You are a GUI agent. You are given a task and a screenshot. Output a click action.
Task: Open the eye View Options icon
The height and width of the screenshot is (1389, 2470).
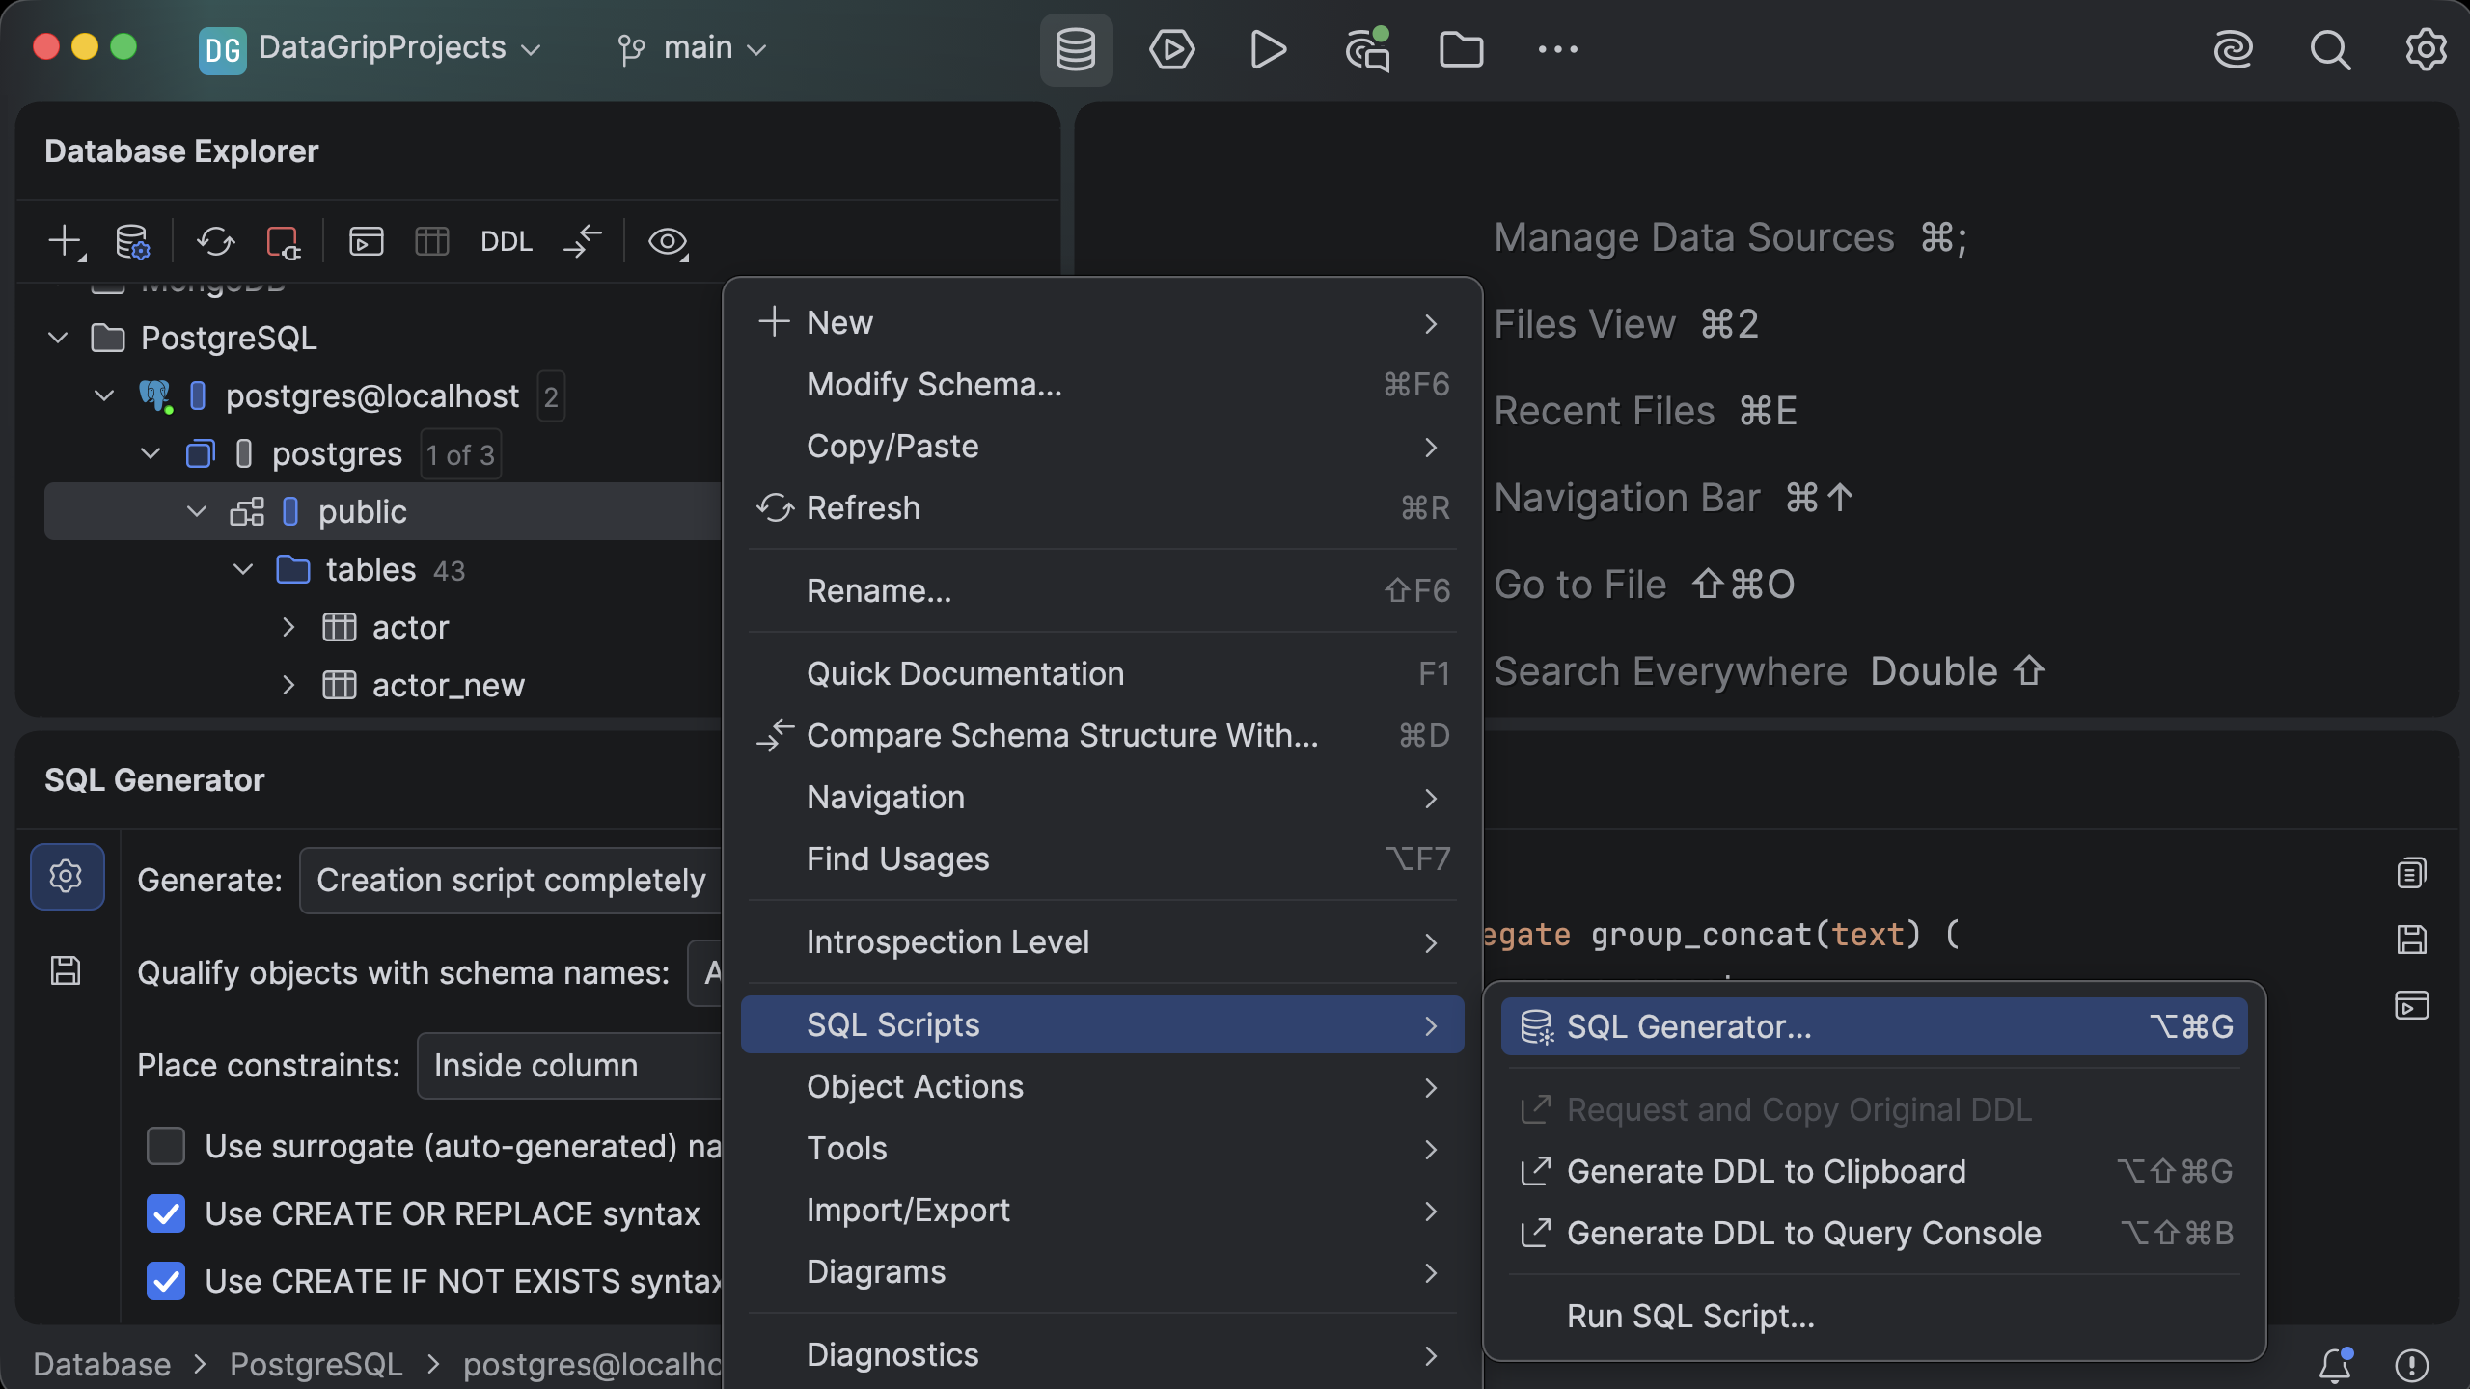coord(668,241)
